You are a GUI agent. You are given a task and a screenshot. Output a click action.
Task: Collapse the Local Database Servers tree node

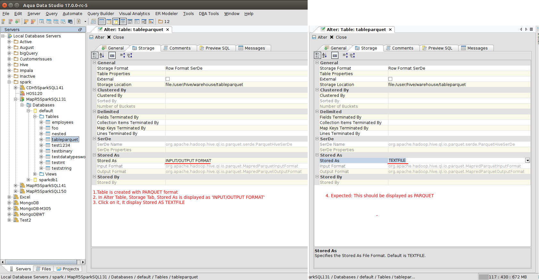click(x=3, y=36)
